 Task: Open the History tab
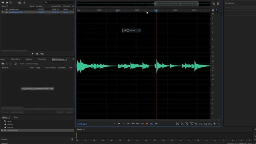(4, 117)
